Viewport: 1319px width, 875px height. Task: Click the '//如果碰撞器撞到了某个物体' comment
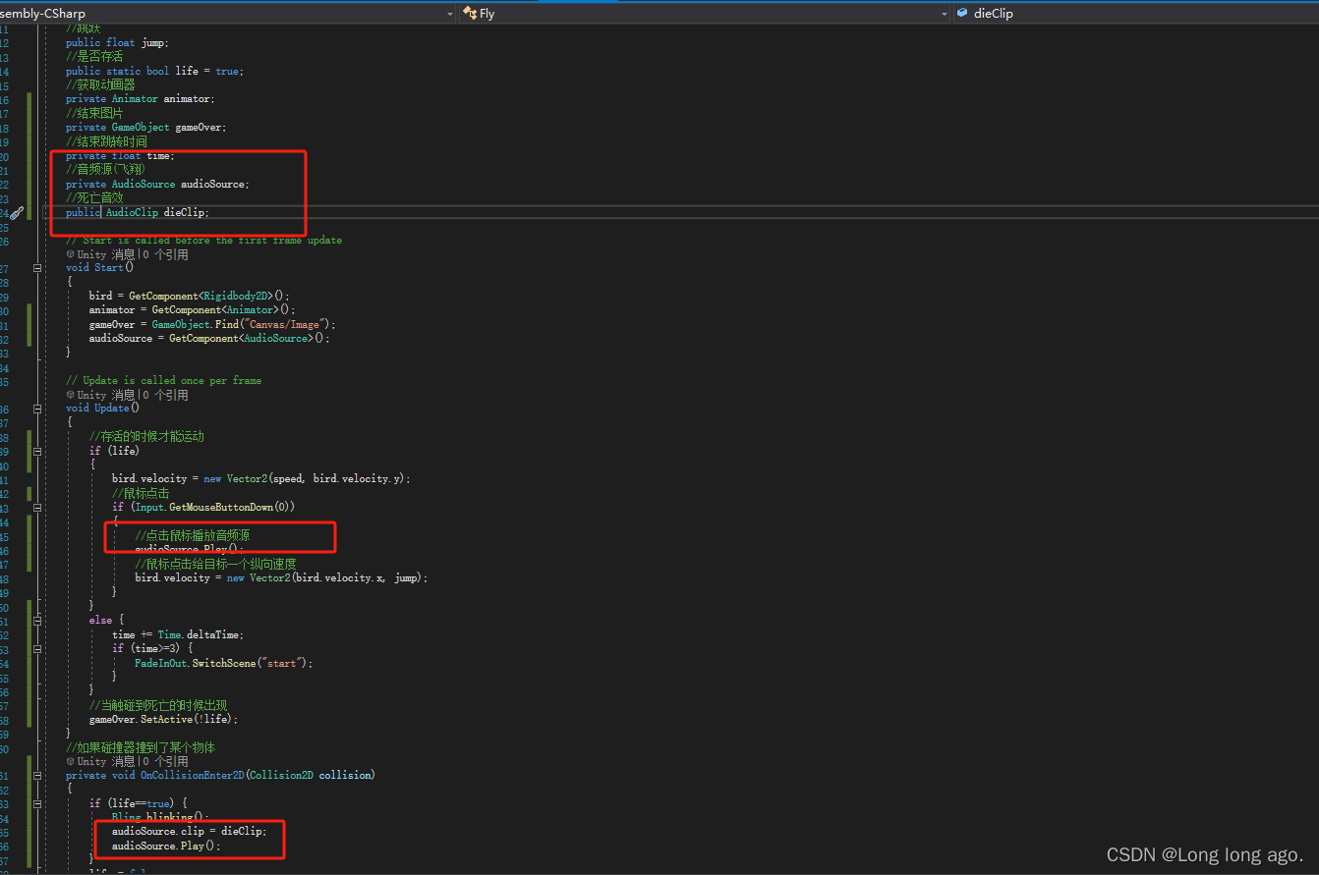point(141,747)
